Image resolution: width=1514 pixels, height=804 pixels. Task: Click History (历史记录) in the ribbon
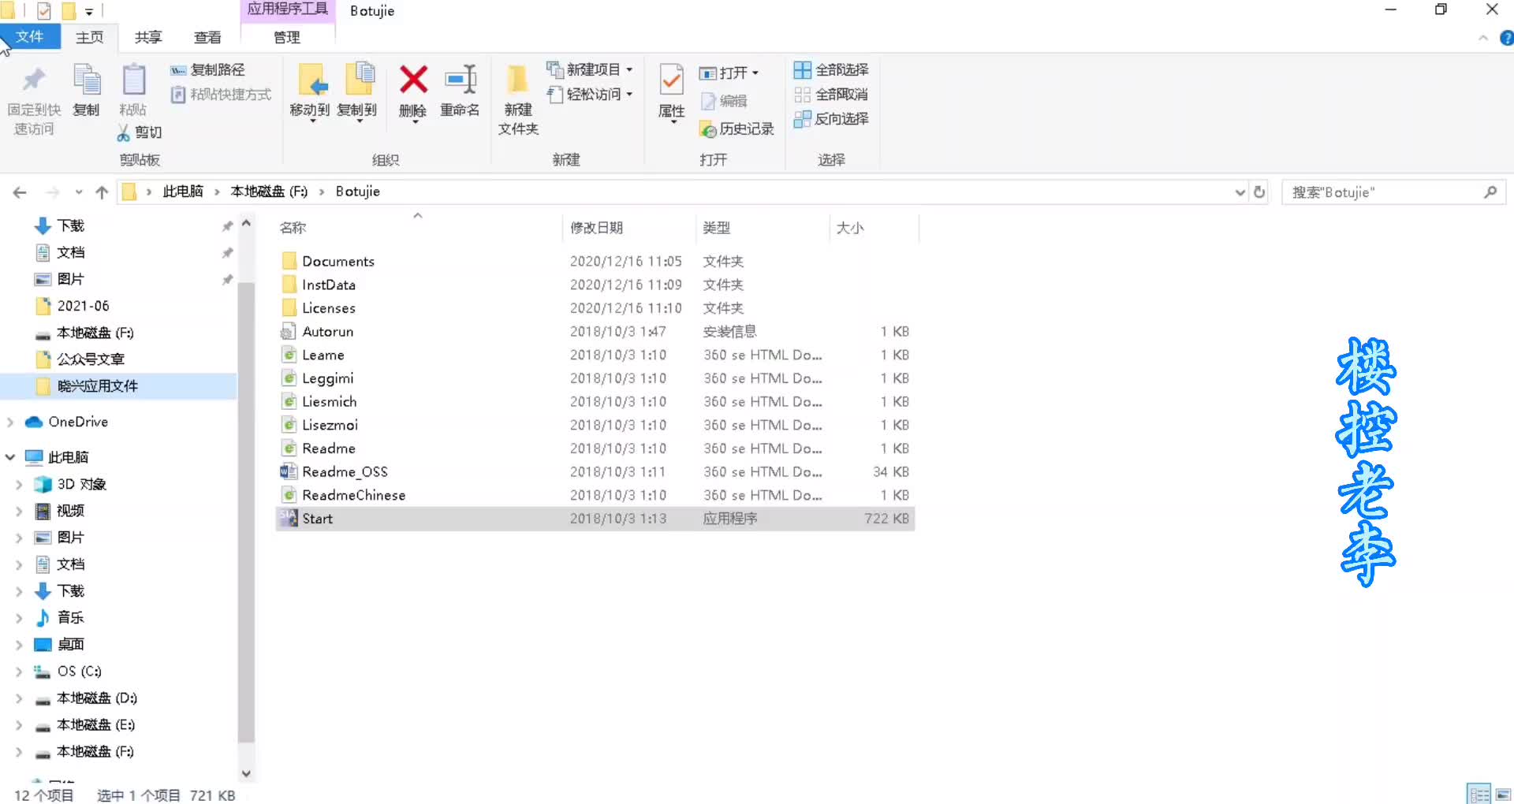tap(737, 129)
